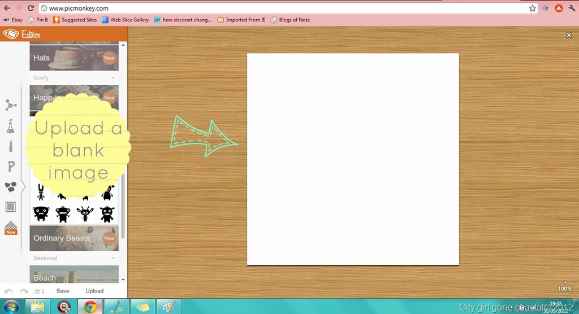This screenshot has width=579, height=314.
Task: Open Sticky Notes in the taskbar
Action: pyautogui.click(x=142, y=307)
